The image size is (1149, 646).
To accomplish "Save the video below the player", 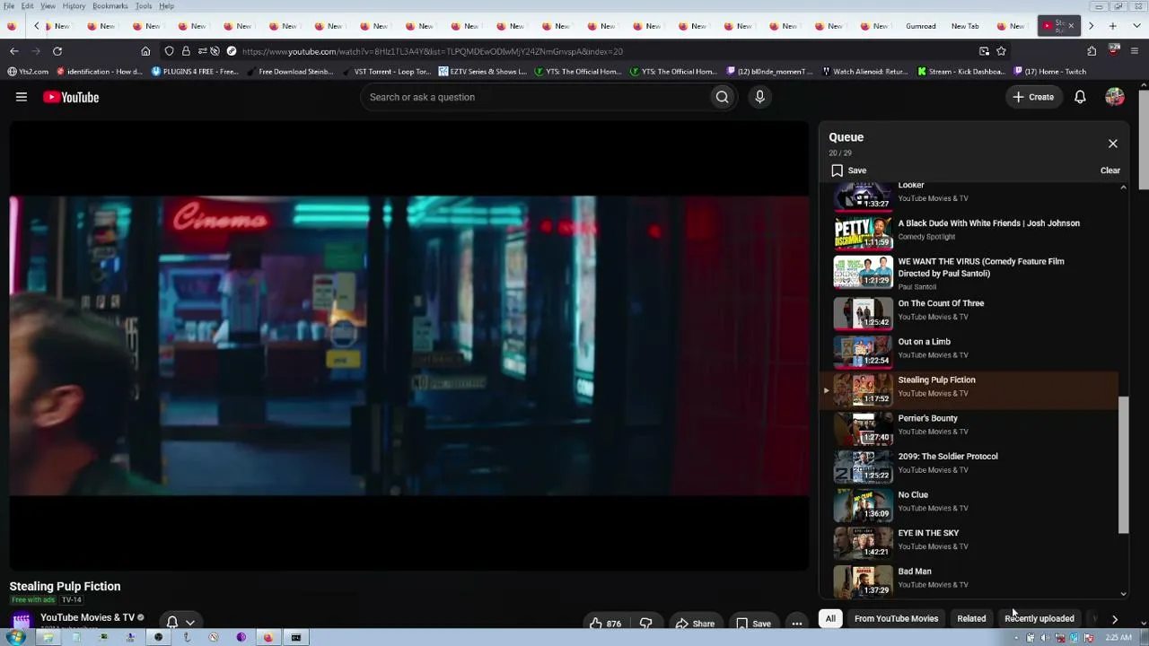I will pyautogui.click(x=753, y=624).
